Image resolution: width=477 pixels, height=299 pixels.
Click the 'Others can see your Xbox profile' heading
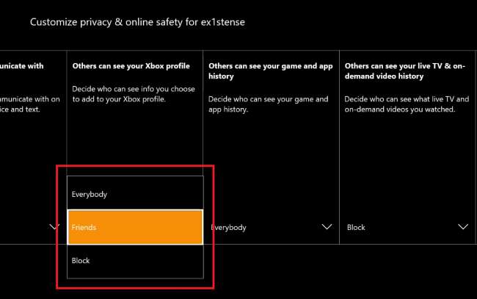pyautogui.click(x=131, y=66)
